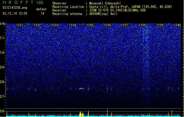Select the Ogata-vill. Akita-Pref. JAPAN location text

coord(130,7)
